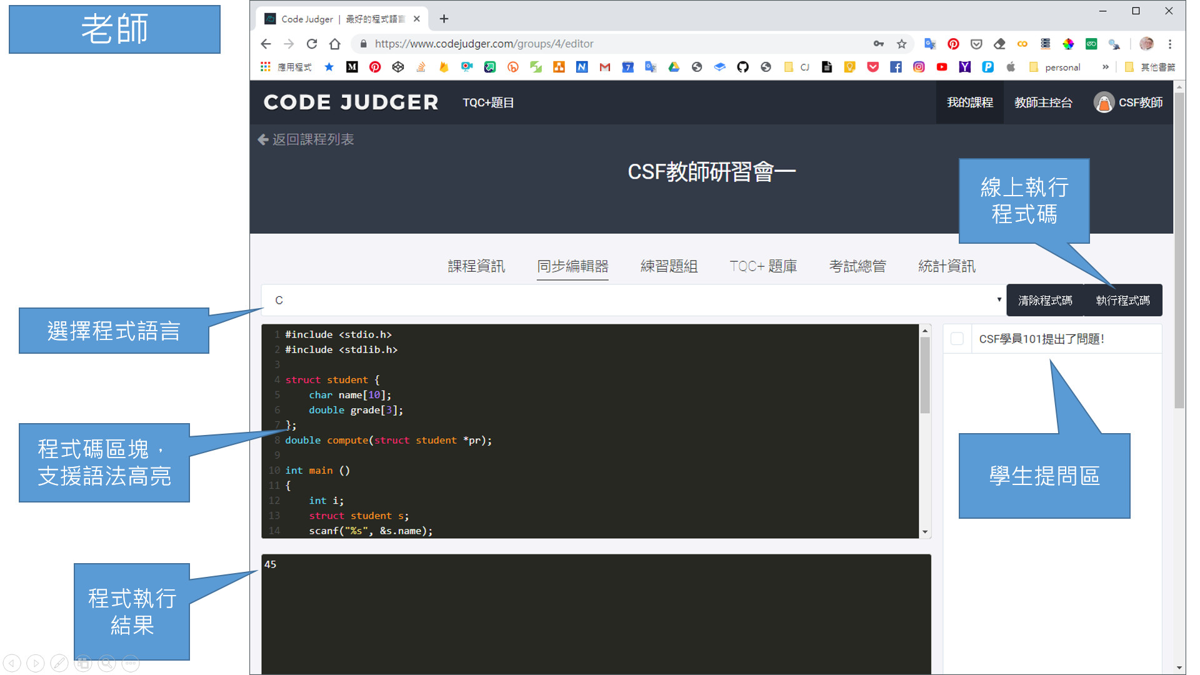Click the code editor vertical scrollbar thumb
This screenshot has height=675, width=1200.
925,375
